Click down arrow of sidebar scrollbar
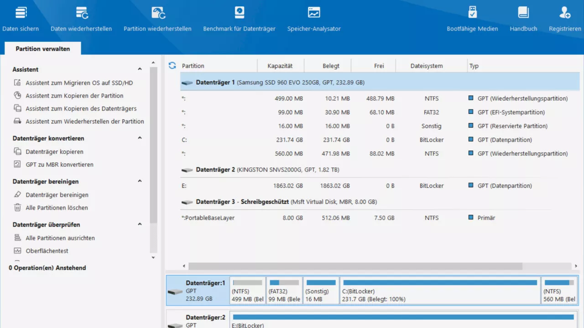Screen dimensions: 584x328 pyautogui.click(x=153, y=258)
